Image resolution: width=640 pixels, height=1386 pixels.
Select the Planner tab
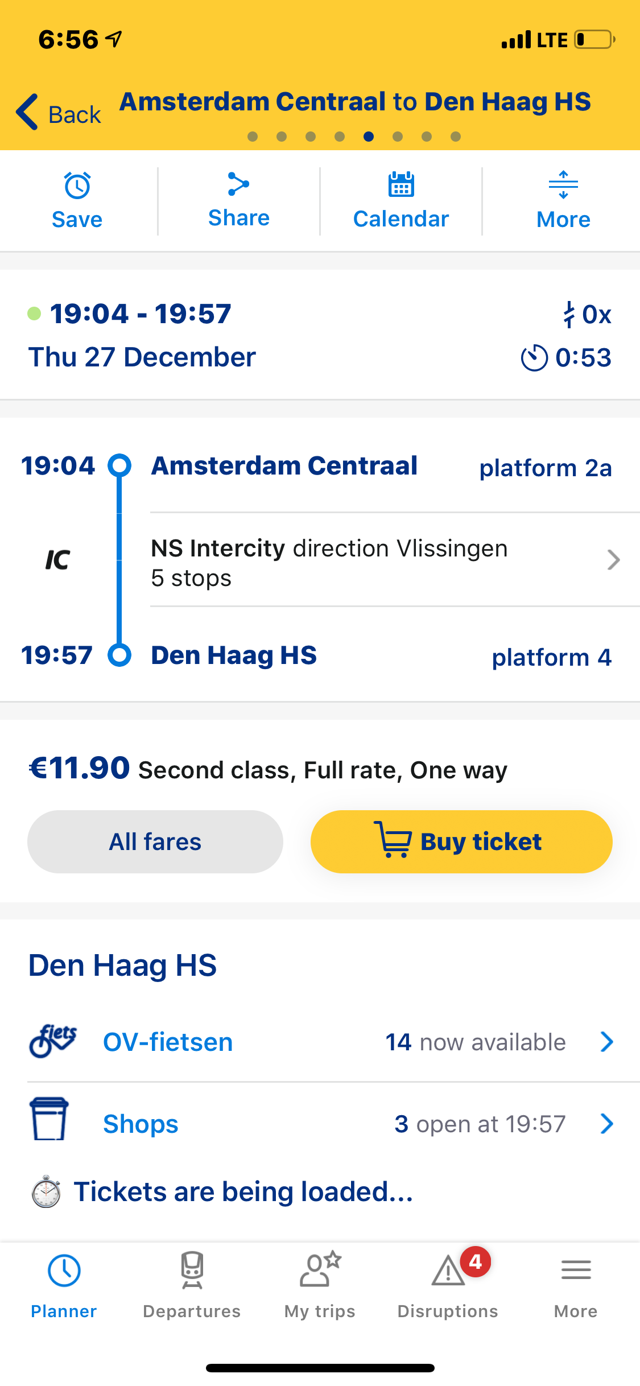coord(64,1284)
